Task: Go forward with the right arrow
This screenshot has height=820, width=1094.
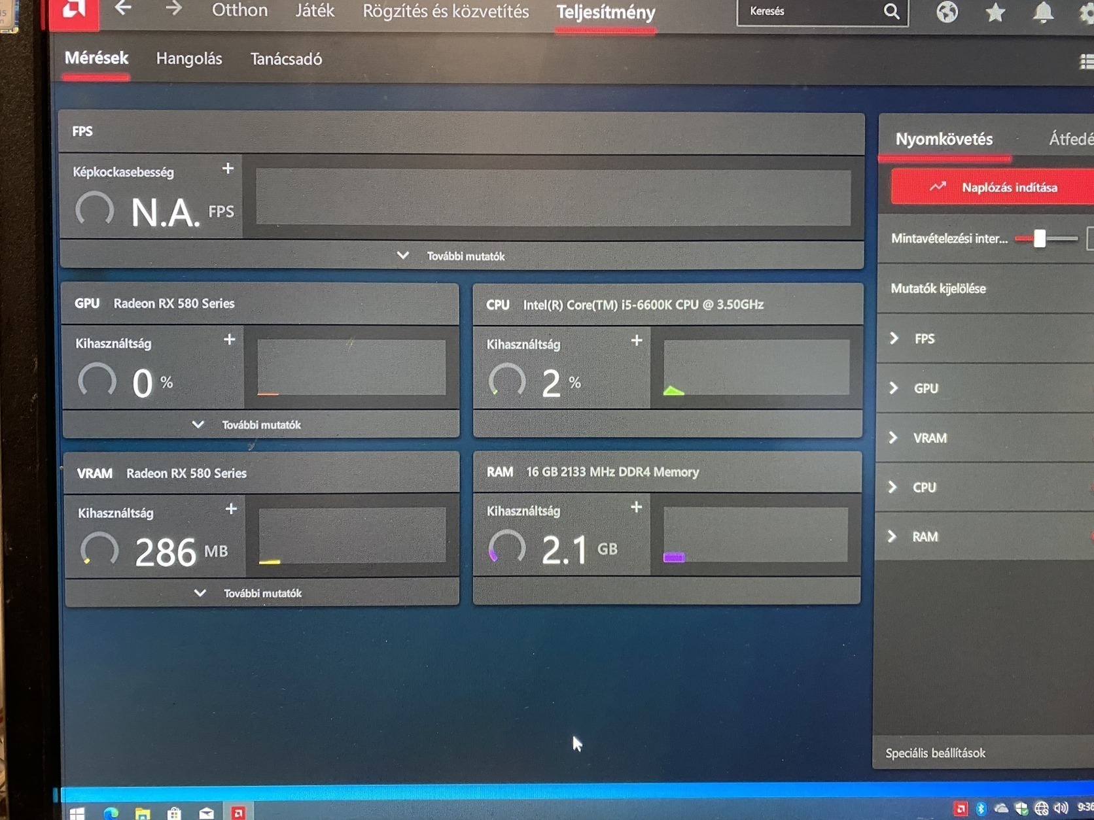Action: coord(173,9)
